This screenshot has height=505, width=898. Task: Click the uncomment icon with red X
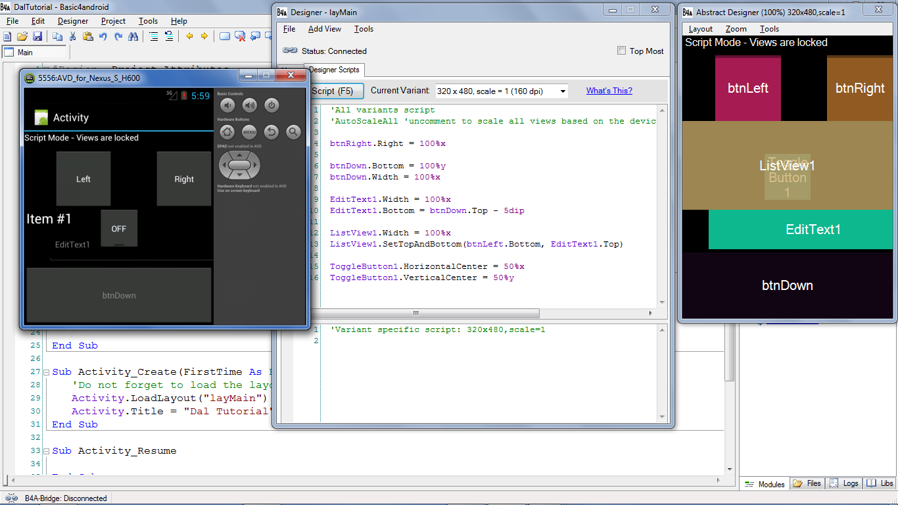pos(240,36)
